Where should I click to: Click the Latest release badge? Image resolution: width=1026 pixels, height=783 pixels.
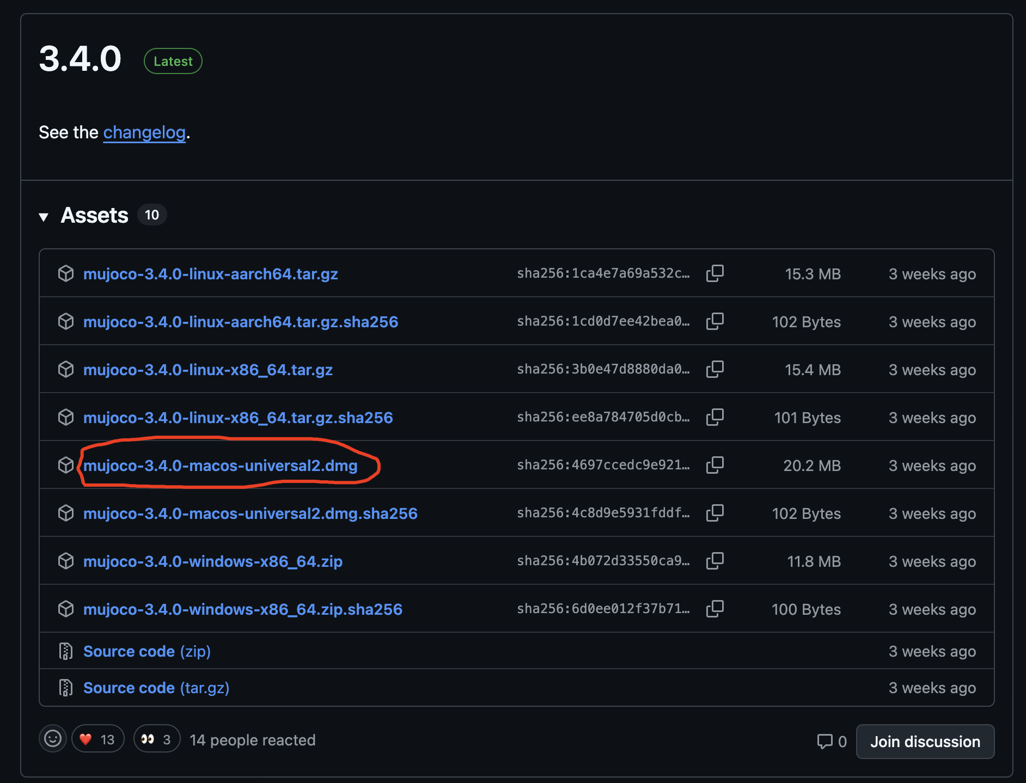click(173, 61)
